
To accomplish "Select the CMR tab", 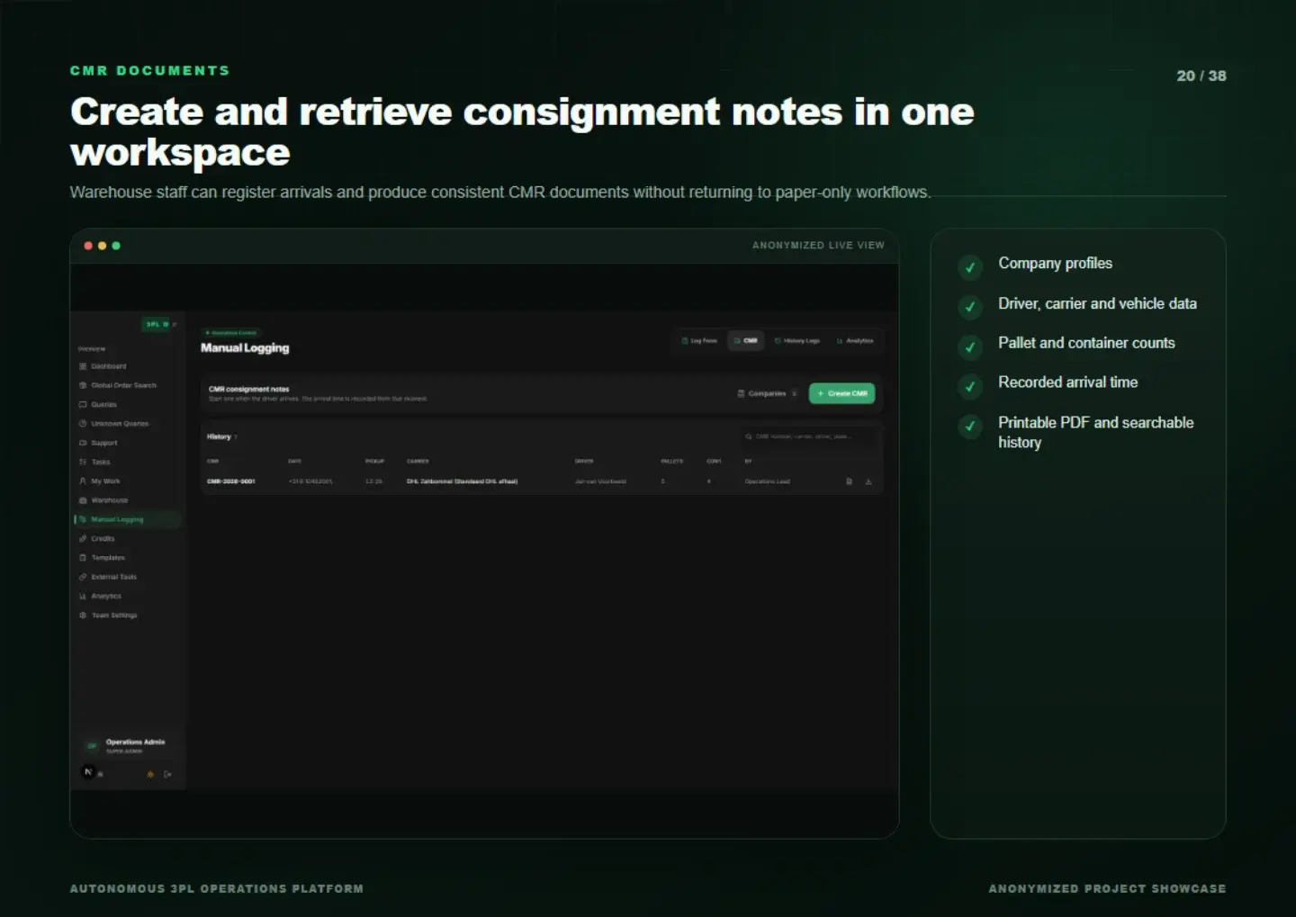I will (745, 341).
